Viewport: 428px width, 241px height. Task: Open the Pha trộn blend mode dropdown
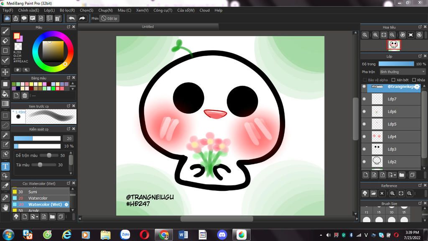[403, 72]
